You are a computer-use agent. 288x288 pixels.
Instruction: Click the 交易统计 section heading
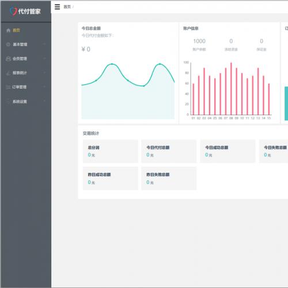click(91, 133)
